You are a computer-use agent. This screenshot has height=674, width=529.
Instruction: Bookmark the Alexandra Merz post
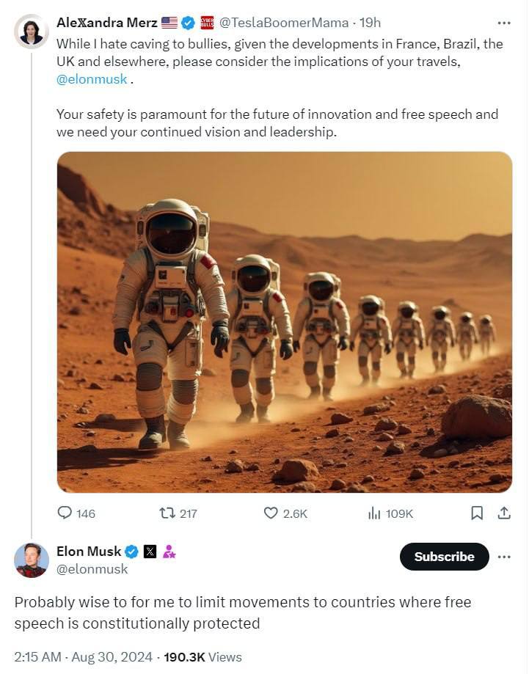[x=477, y=513]
